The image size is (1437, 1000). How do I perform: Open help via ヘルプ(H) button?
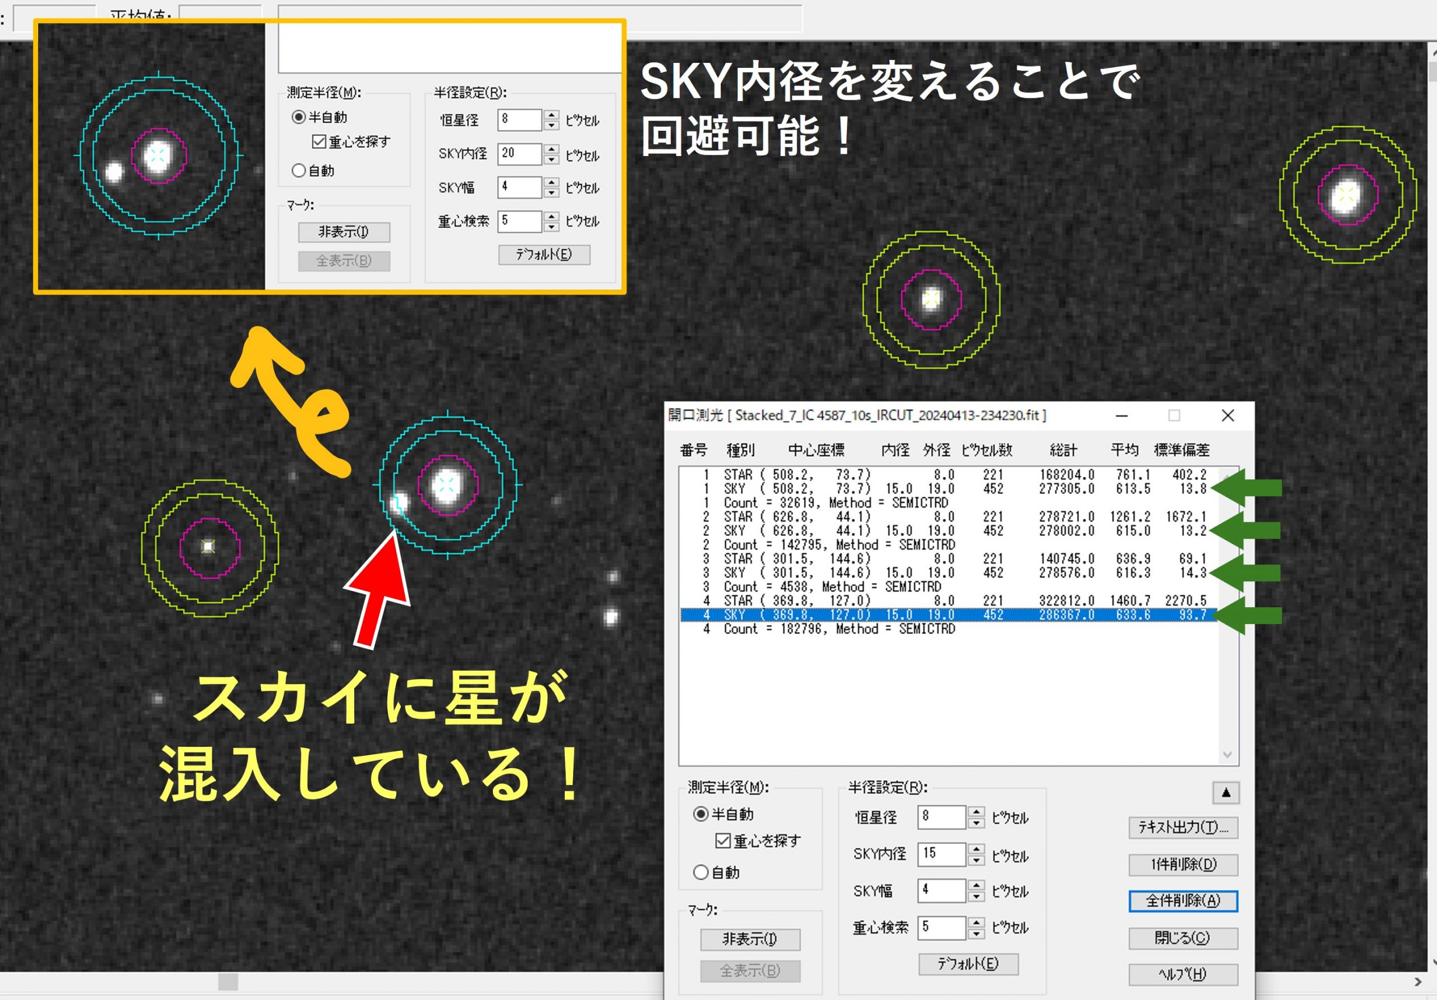pyautogui.click(x=1182, y=974)
